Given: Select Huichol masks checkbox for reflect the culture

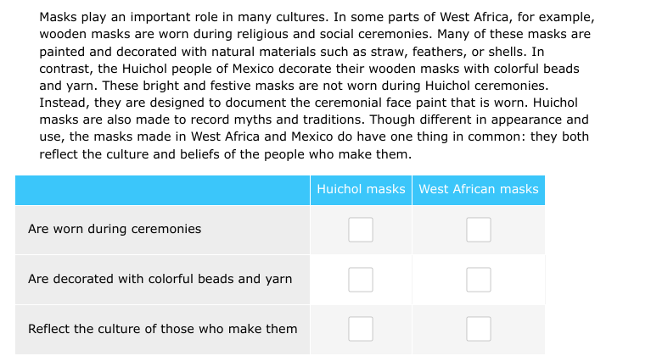Looking at the screenshot, I should click(x=361, y=329).
